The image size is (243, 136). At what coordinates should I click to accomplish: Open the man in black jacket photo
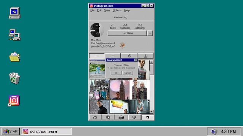point(99,107)
